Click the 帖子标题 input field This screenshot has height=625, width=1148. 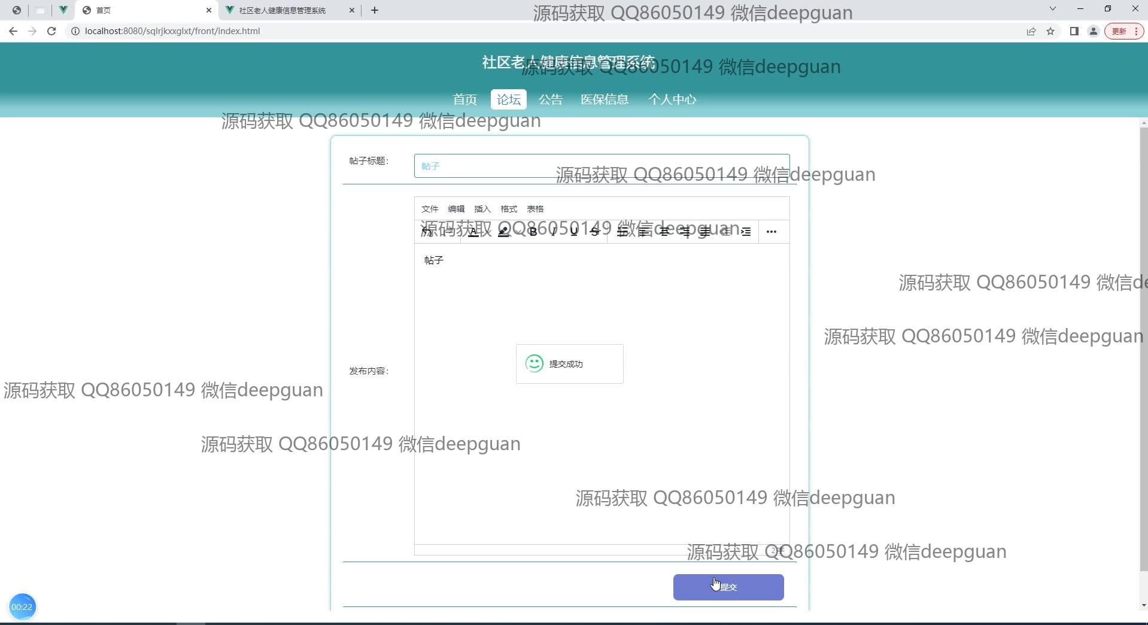click(x=602, y=166)
